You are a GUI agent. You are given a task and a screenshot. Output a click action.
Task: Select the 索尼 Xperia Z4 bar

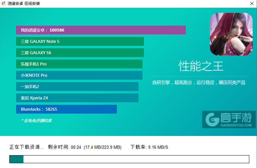[x=77, y=98]
